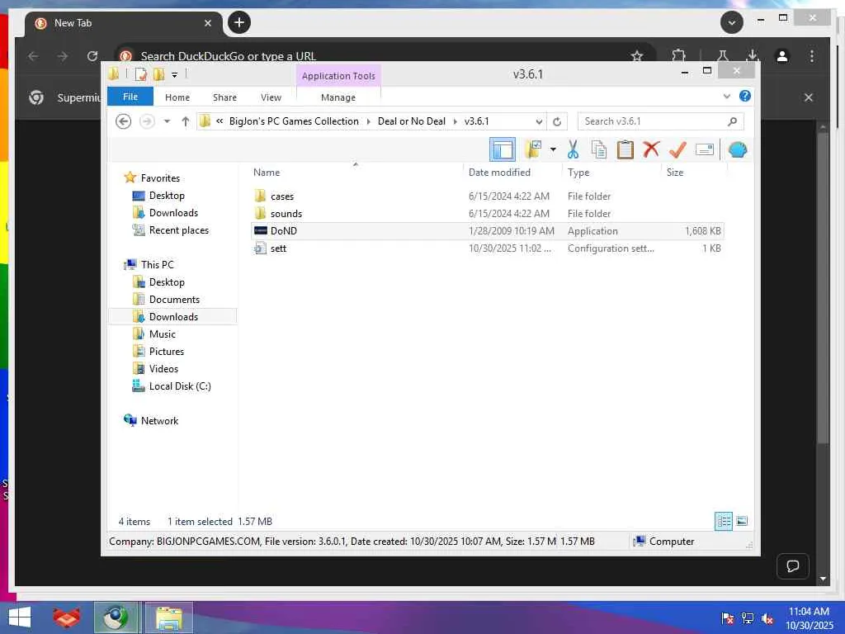Open Videos under This PC

coord(163,369)
